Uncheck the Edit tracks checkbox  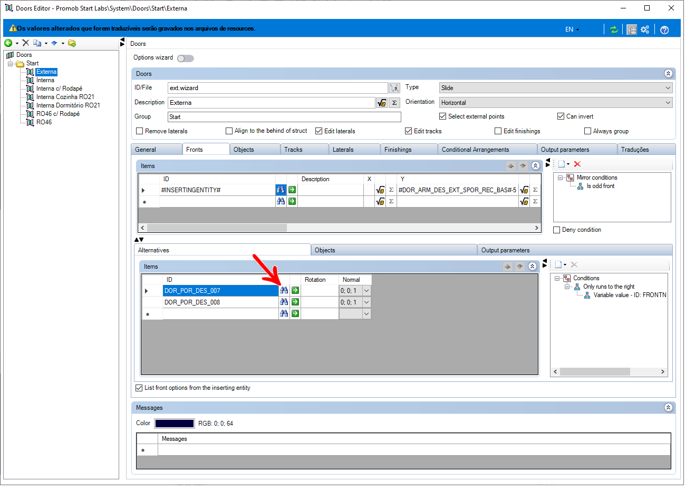408,131
